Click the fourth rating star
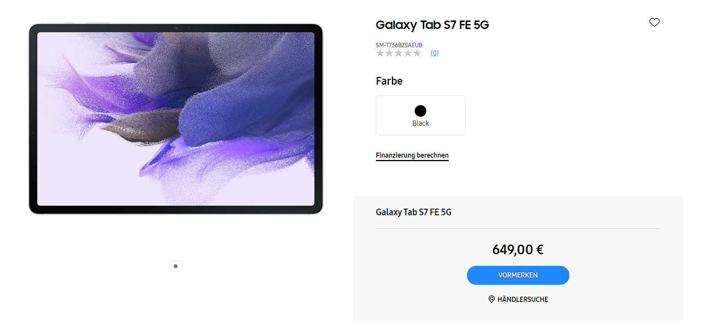This screenshot has height=330, width=706. tap(408, 53)
